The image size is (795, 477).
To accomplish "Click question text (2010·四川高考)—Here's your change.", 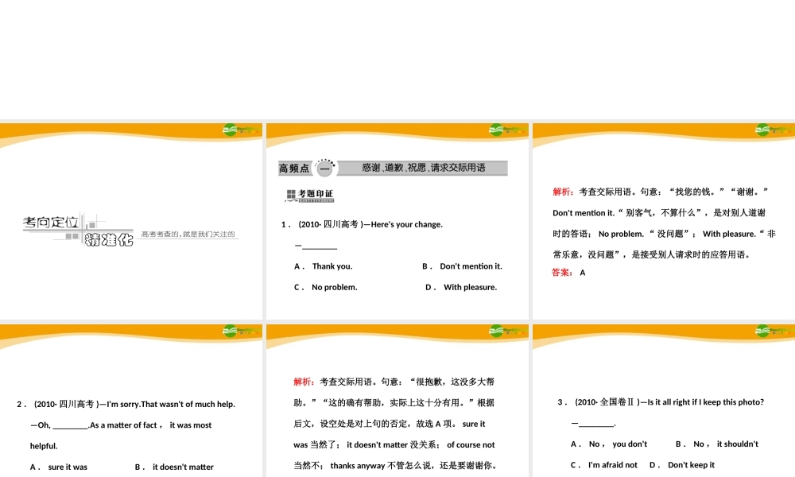I will coord(370,224).
